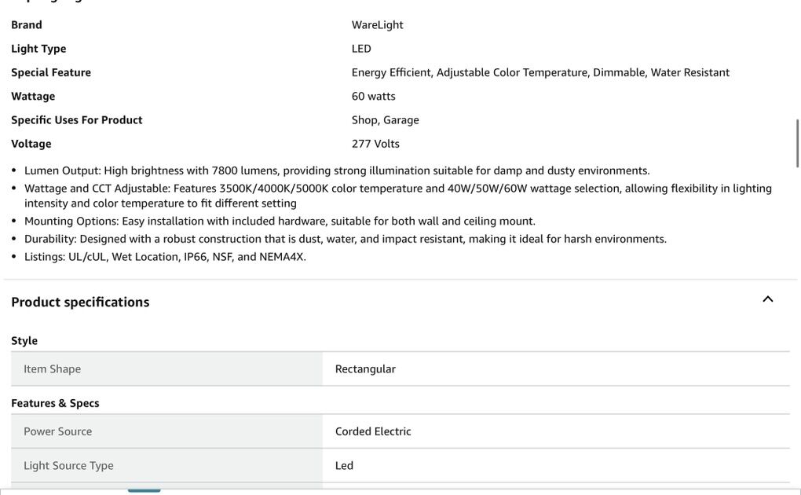Click the Light Type label

38,49
